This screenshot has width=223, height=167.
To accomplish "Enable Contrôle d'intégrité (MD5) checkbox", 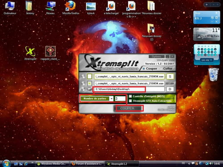I will click(x=130, y=96).
